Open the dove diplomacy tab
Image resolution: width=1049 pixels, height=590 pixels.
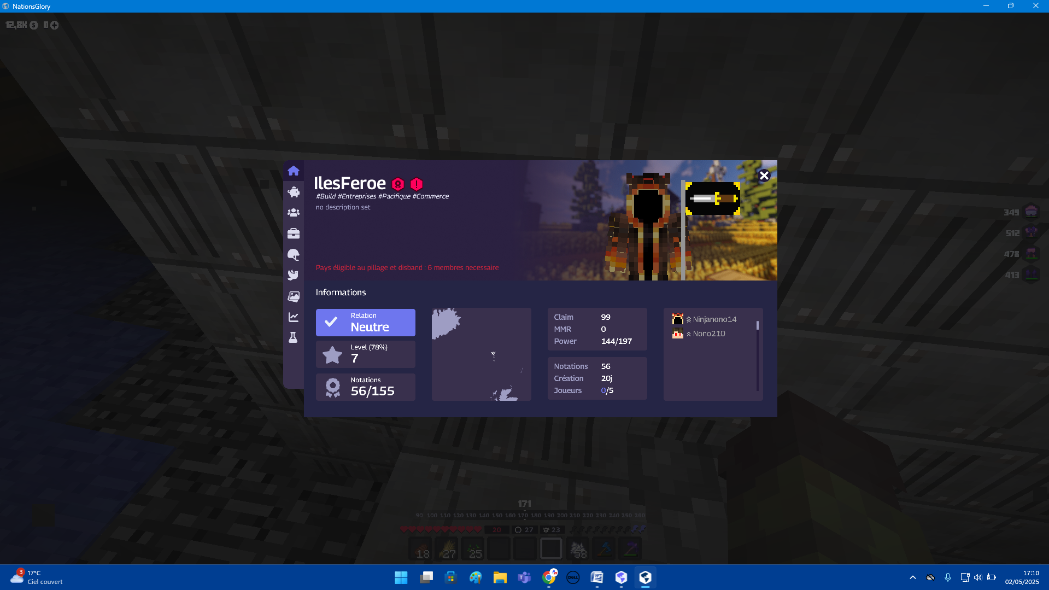294,275
